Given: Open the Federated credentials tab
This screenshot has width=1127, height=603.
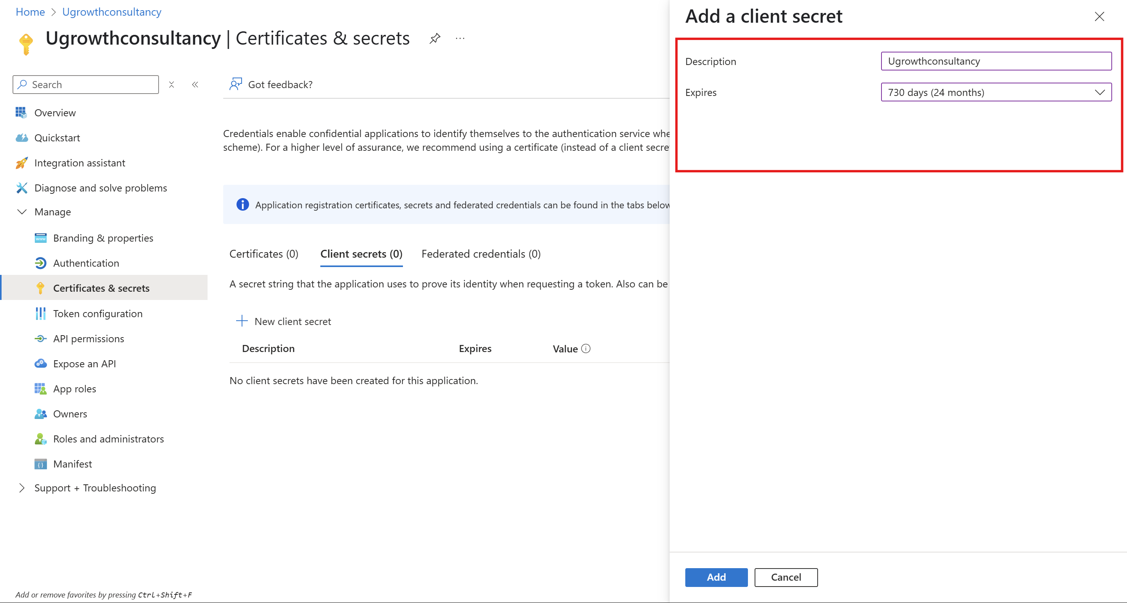Looking at the screenshot, I should (481, 254).
